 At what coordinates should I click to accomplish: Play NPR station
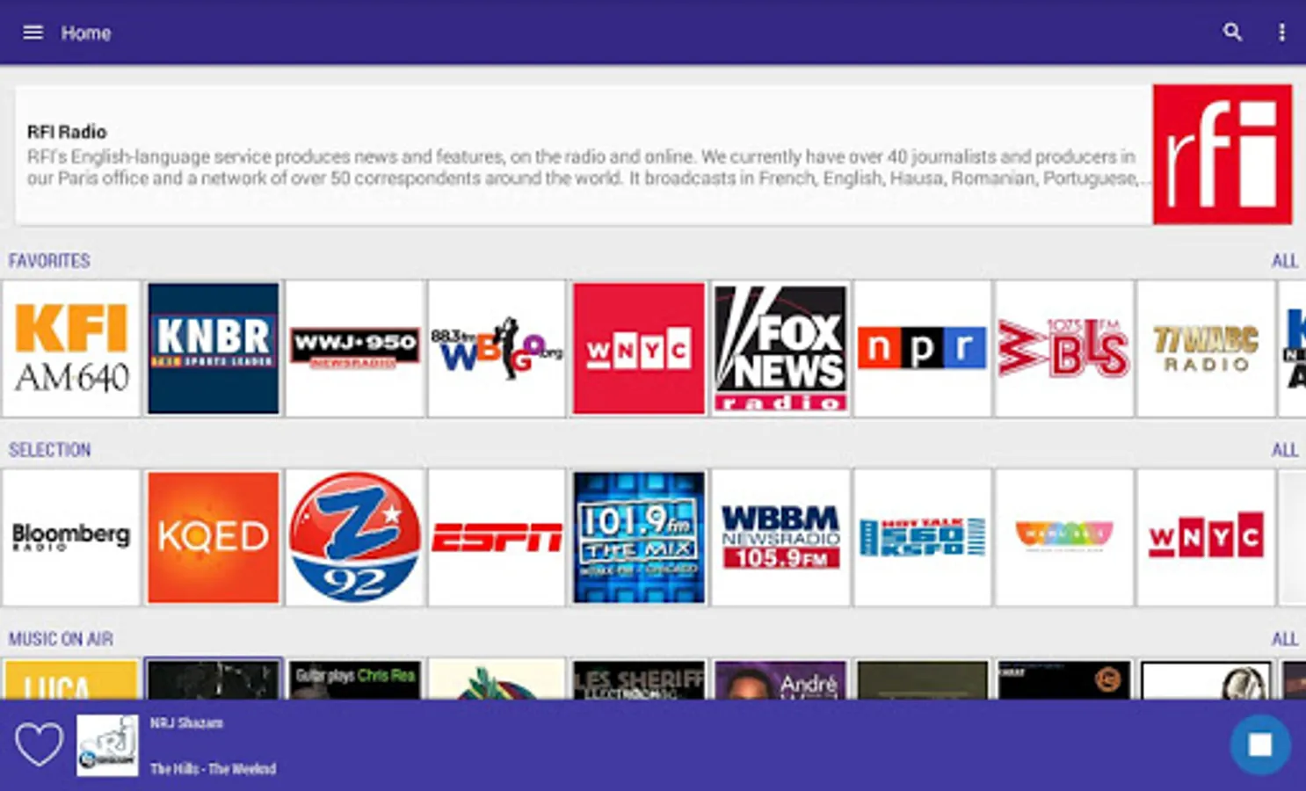[922, 348]
